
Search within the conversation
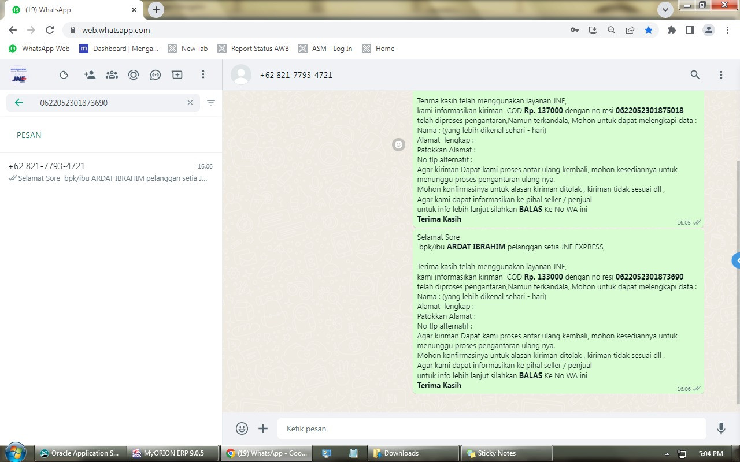pyautogui.click(x=695, y=75)
